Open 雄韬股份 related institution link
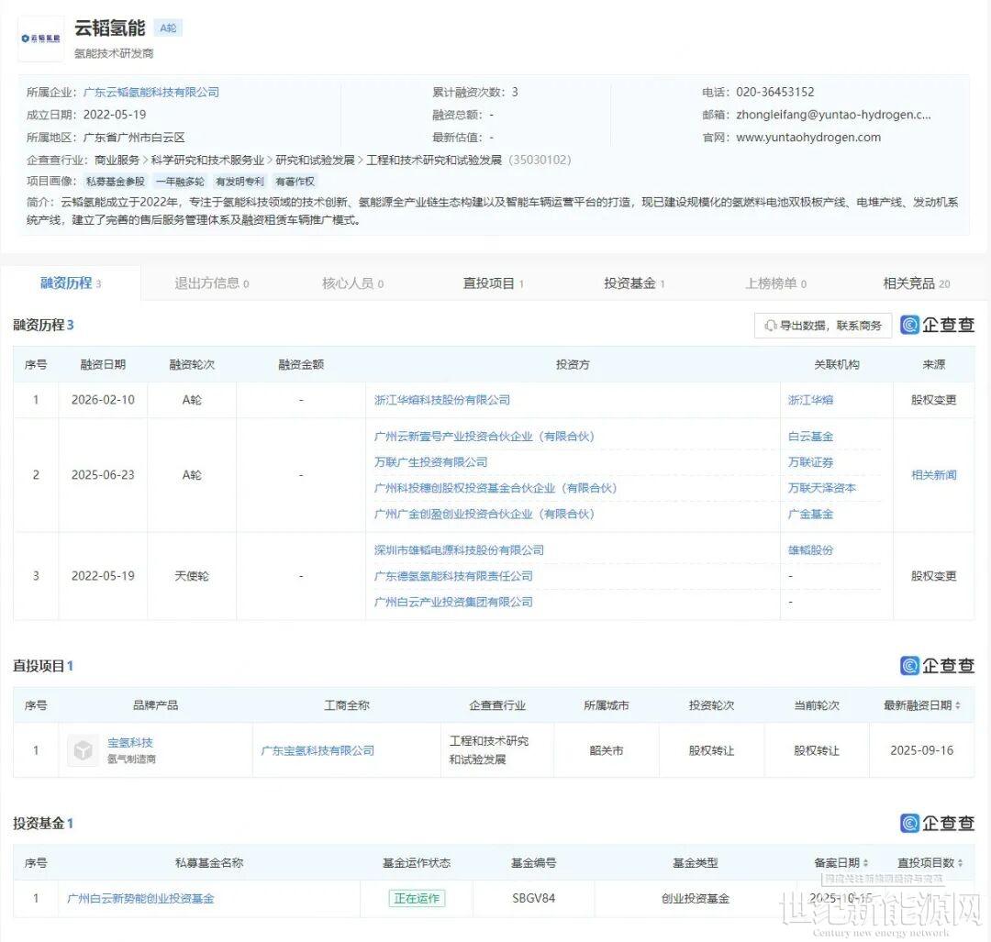 point(810,550)
